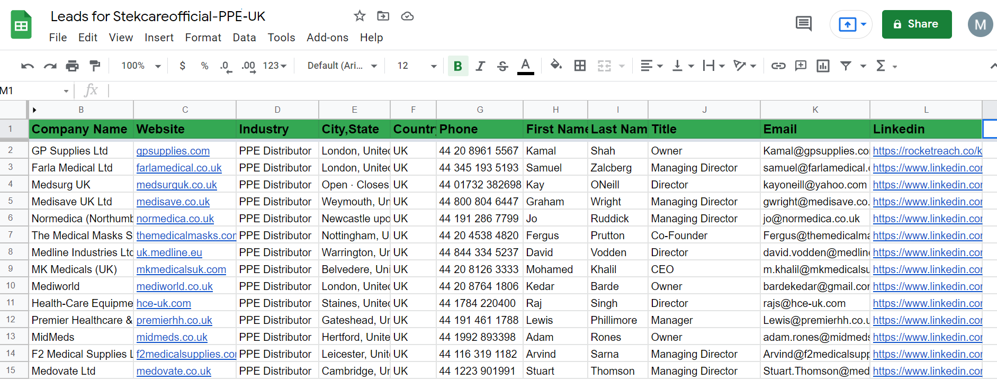Open the Format menu
Screen dimensions: 997x380
[203, 38]
